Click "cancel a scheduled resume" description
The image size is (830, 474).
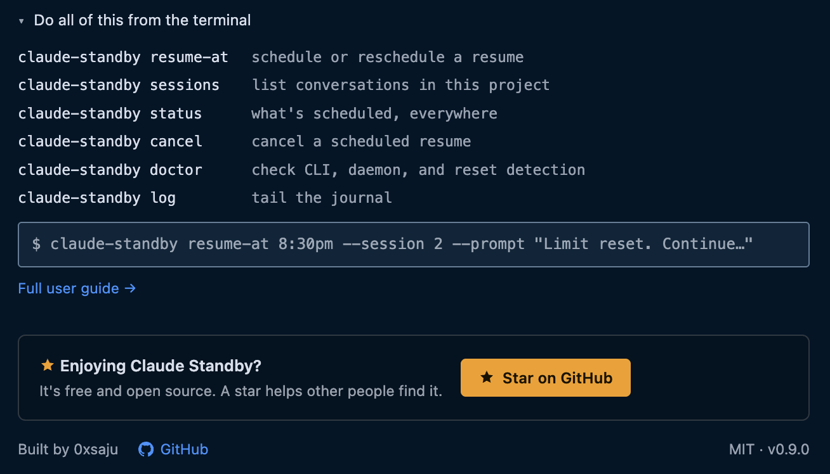(x=361, y=141)
